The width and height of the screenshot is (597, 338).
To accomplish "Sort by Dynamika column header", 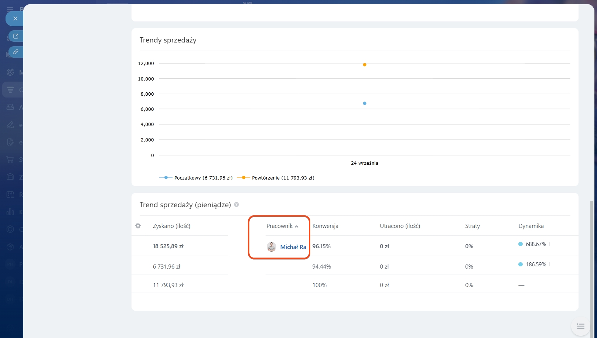I will click(x=531, y=226).
